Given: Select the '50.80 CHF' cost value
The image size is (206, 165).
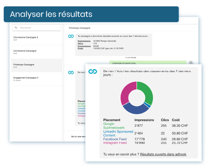Looking at the screenshot, I should tap(180, 133).
